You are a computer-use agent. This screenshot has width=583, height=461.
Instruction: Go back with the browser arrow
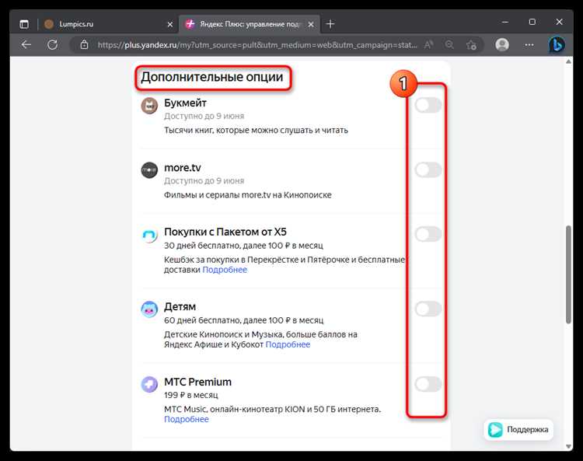click(26, 45)
